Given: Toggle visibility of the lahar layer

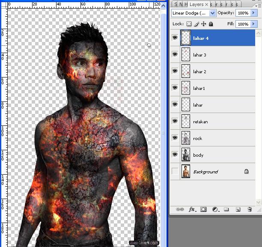Looking at the screenshot, I should (175, 104).
